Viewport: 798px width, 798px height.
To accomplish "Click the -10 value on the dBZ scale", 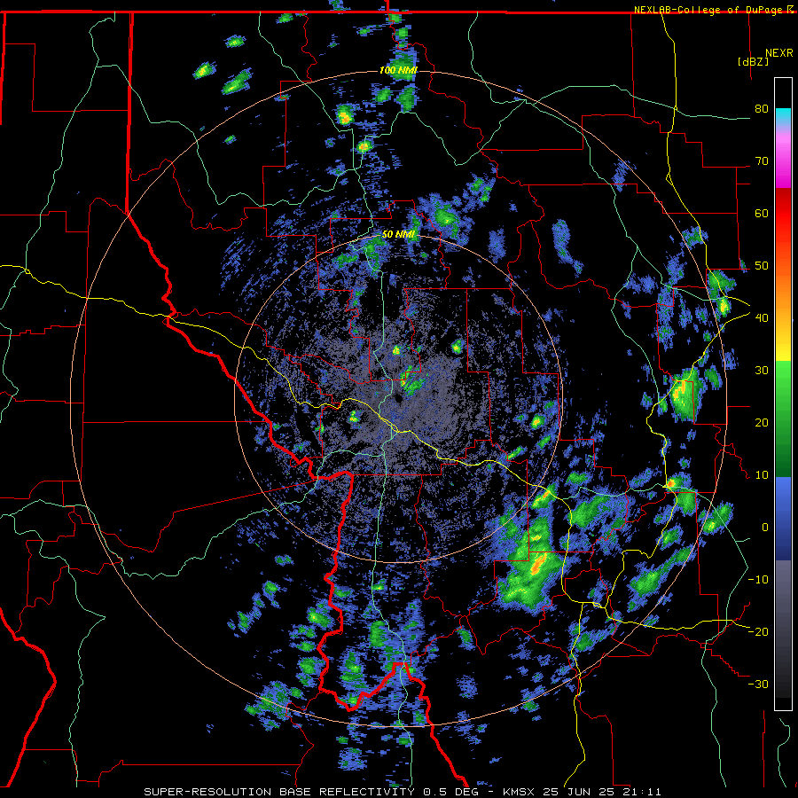I will (758, 579).
